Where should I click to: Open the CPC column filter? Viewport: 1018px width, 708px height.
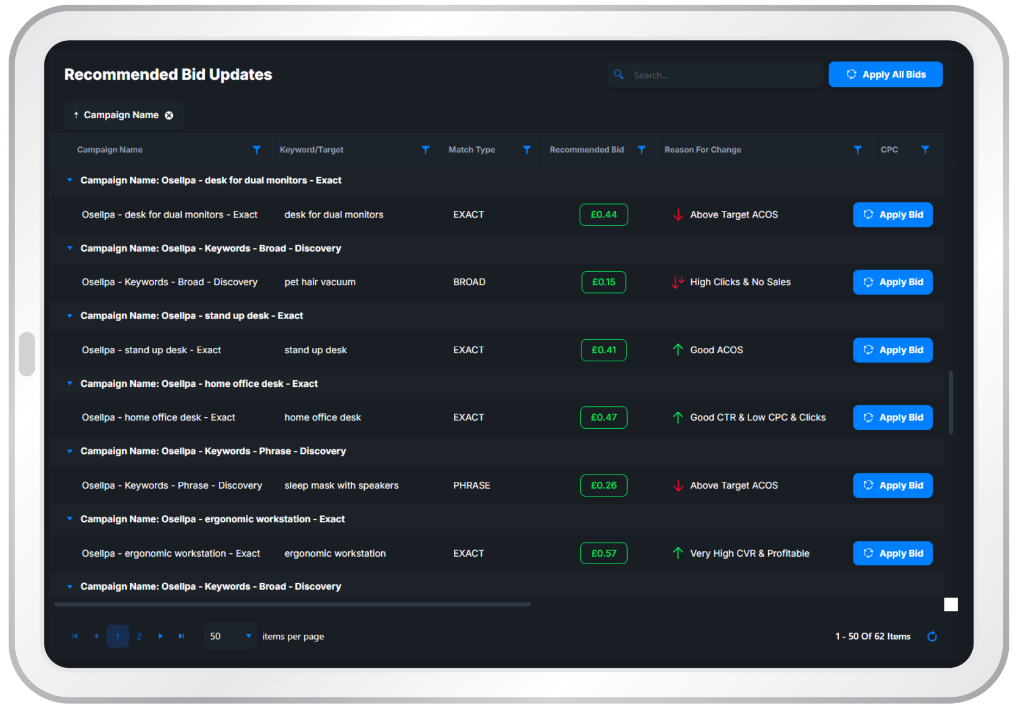(x=925, y=150)
